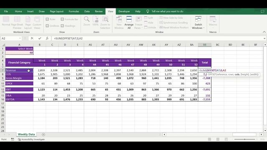The width and height of the screenshot is (267, 150).
Task: Click the lightbulb Tell me icon
Action: tap(148, 11)
